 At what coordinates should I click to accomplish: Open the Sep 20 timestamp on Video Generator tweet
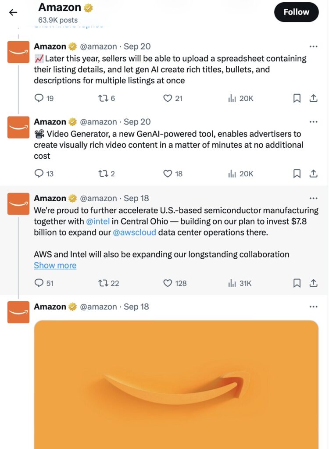point(137,122)
